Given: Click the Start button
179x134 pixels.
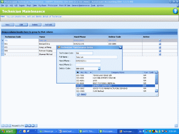Looking at the screenshot, I should click(8, 131).
